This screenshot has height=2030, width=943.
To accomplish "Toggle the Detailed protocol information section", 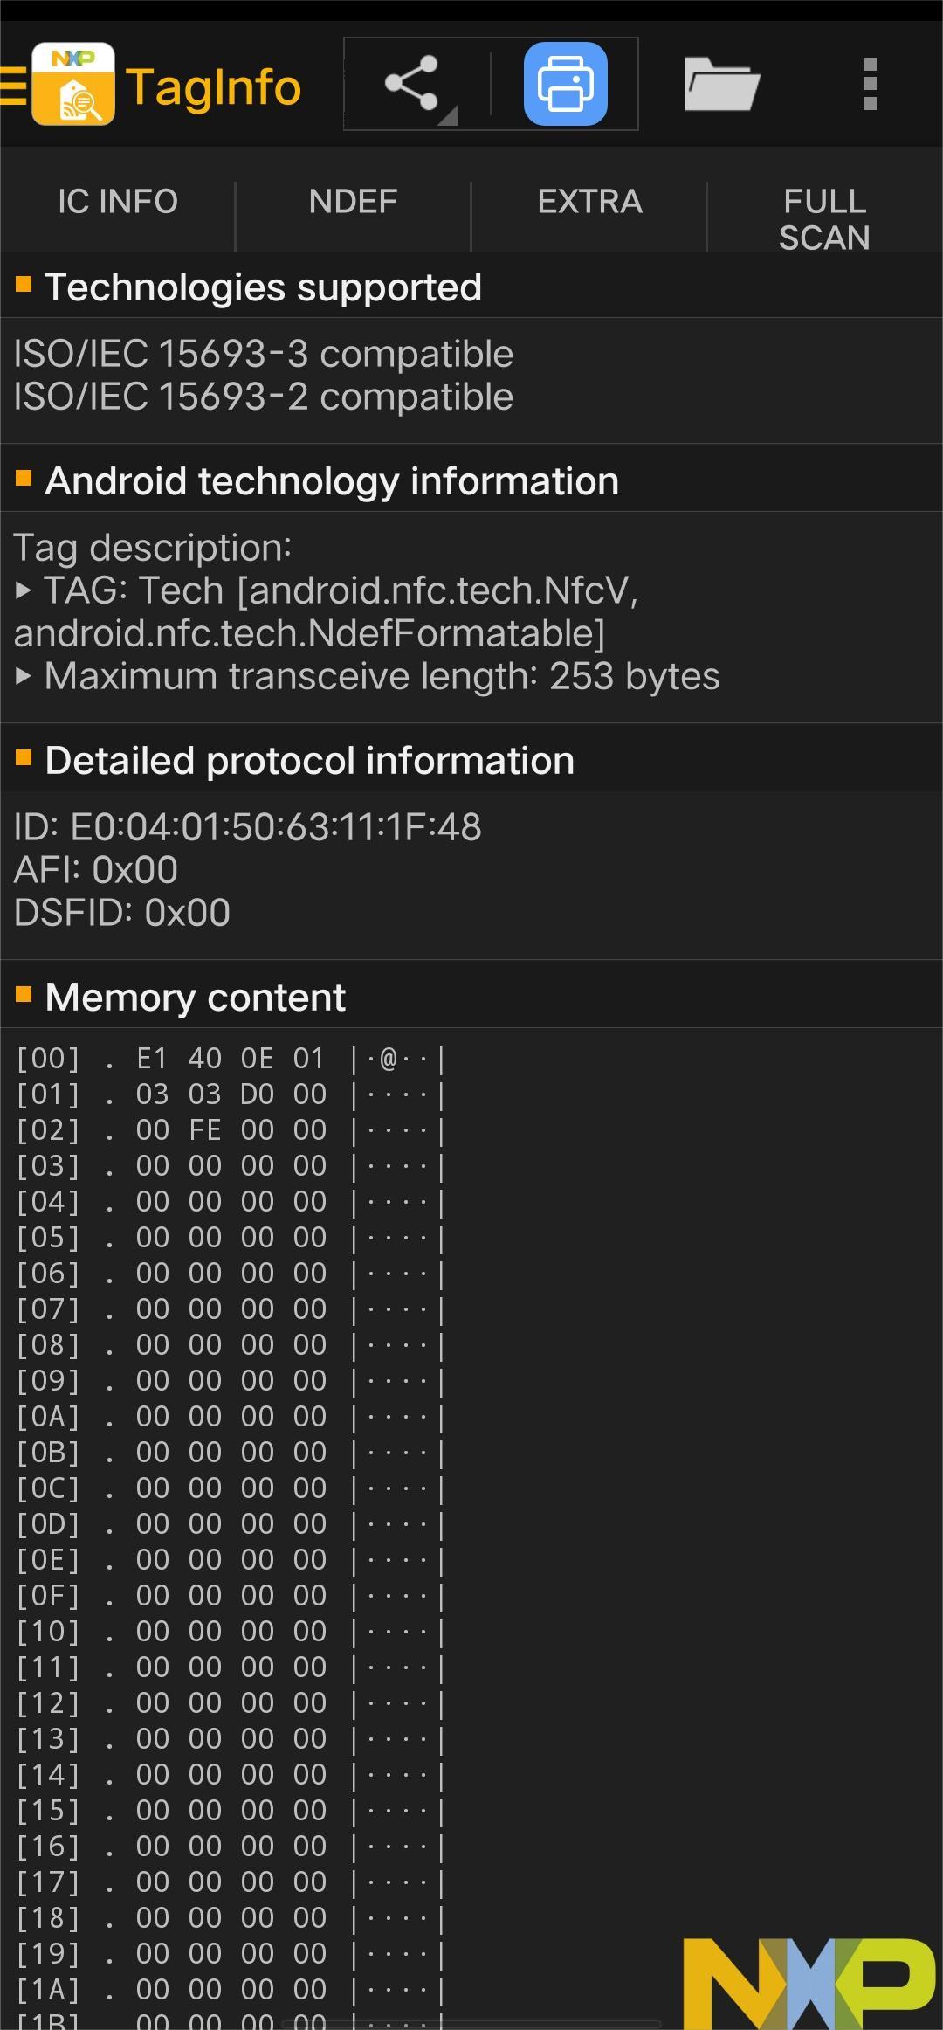I will click(x=471, y=760).
